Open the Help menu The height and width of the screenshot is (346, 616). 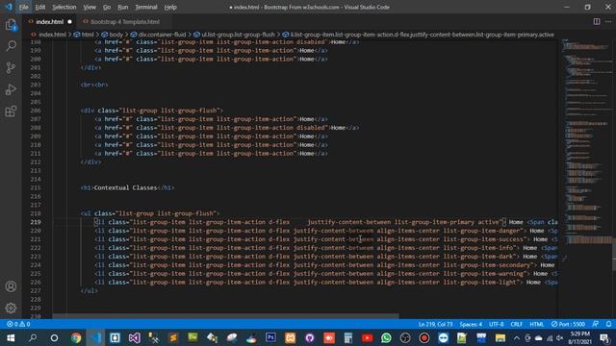[170, 7]
